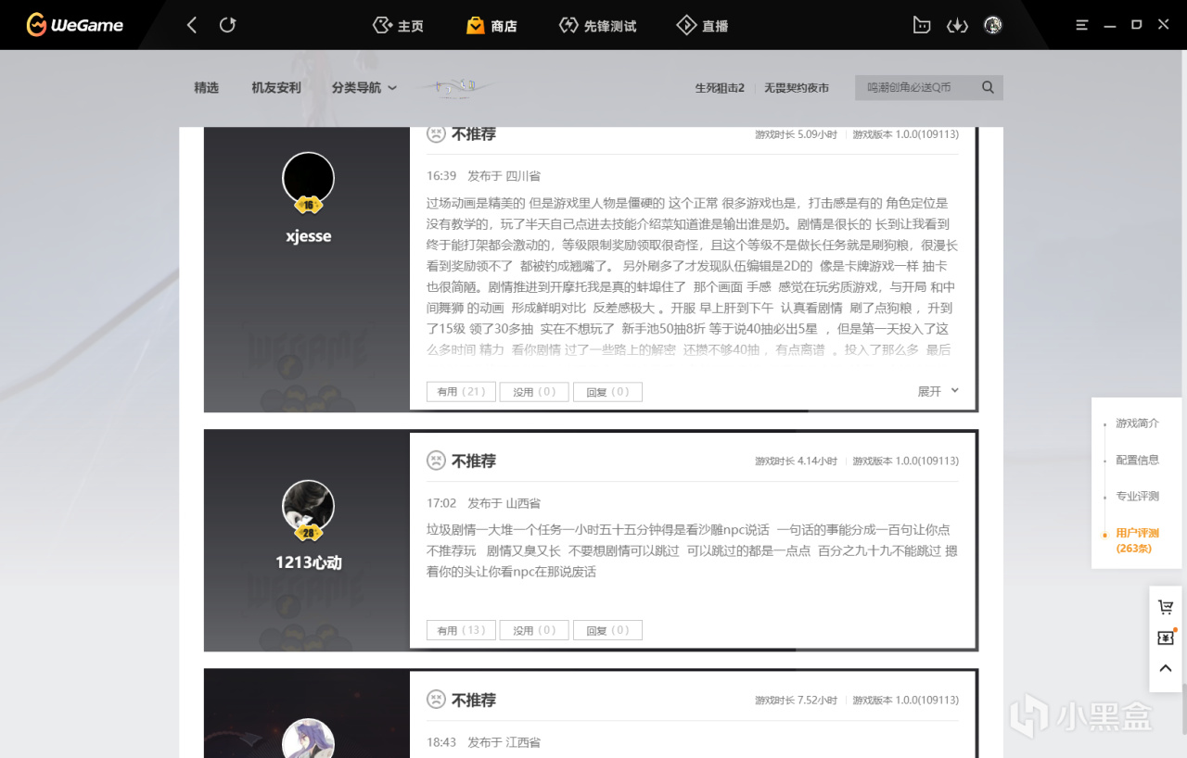Image resolution: width=1187 pixels, height=758 pixels.
Task: Open xjesse's profile avatar
Action: point(308,178)
